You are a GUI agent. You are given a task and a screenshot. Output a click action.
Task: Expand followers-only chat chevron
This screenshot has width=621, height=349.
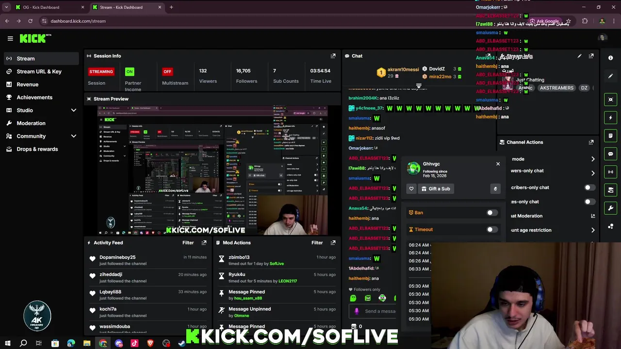(592, 173)
